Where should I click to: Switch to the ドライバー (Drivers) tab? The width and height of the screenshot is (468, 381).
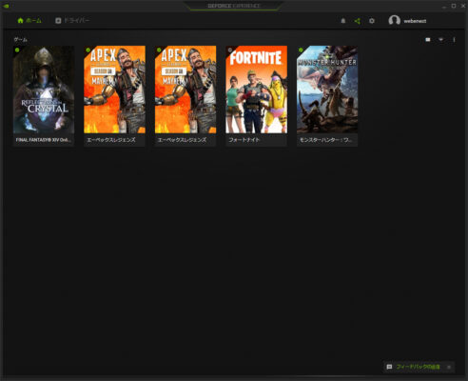point(72,21)
